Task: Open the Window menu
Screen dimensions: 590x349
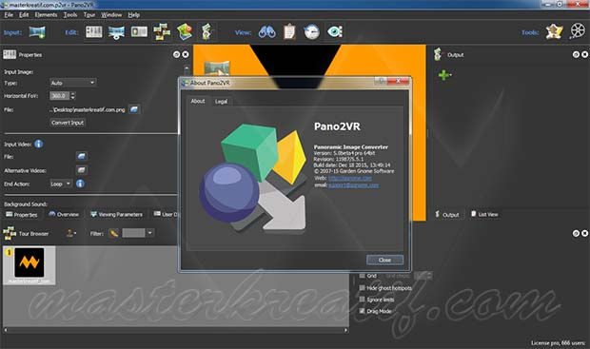Action: click(x=111, y=14)
